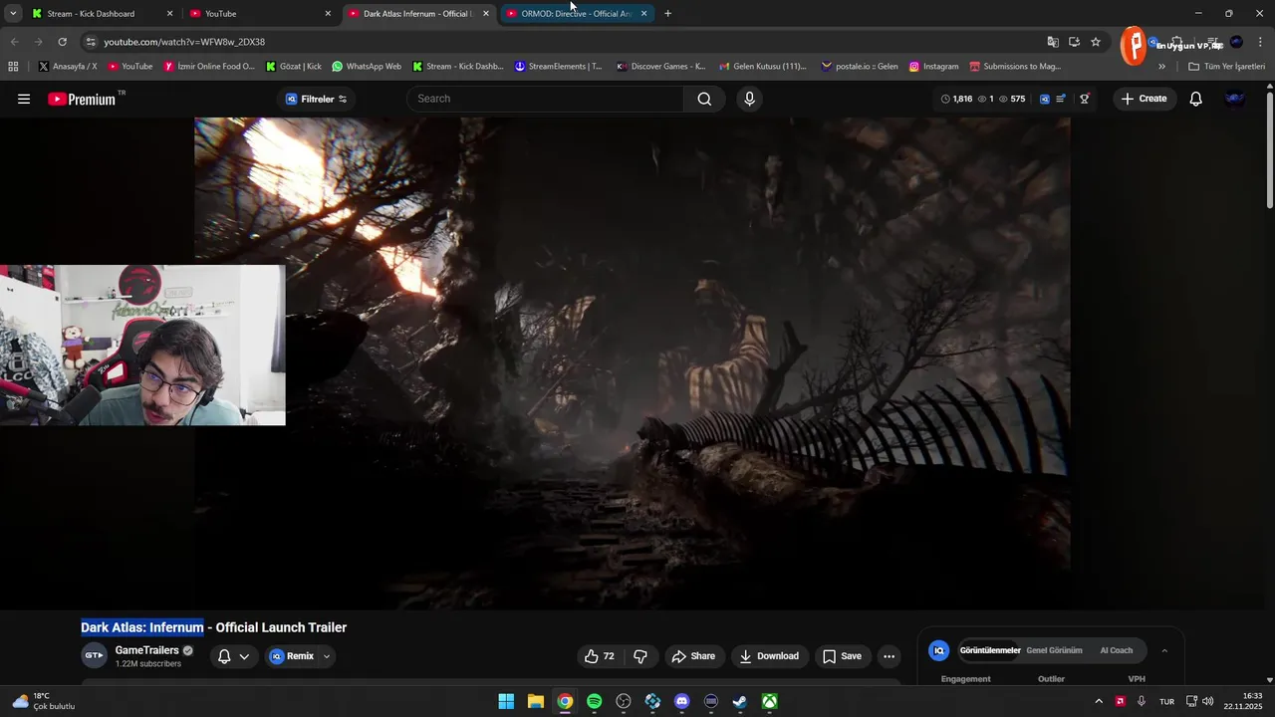Bookmark this page with the star icon

[1096, 42]
